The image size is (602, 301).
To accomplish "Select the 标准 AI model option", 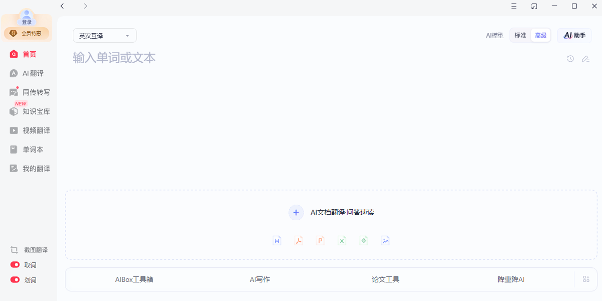I will tap(520, 36).
